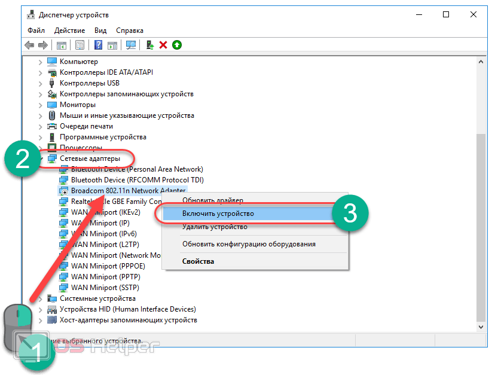The image size is (498, 375).
Task: Choose Включить устройство in context menu
Action: 218,214
